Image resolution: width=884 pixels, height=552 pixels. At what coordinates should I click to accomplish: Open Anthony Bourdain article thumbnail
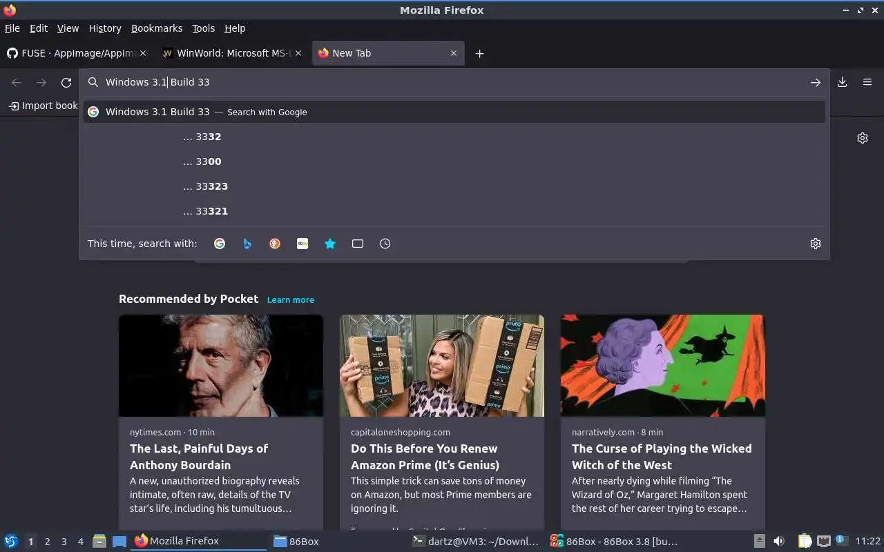(221, 366)
